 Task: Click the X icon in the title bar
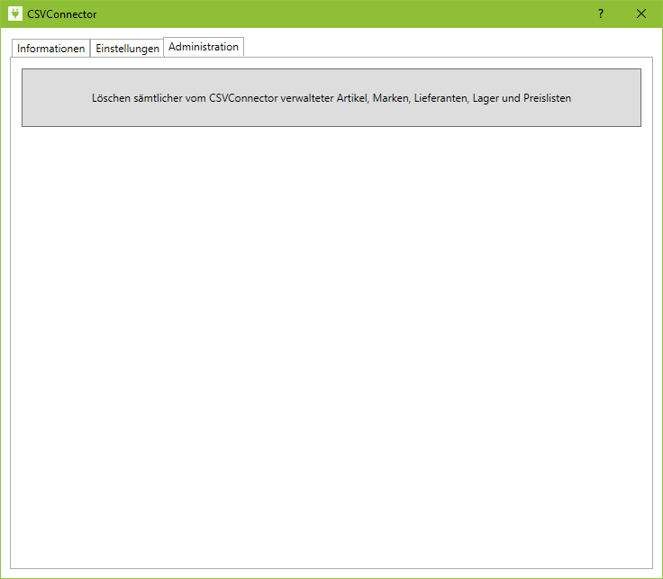641,14
